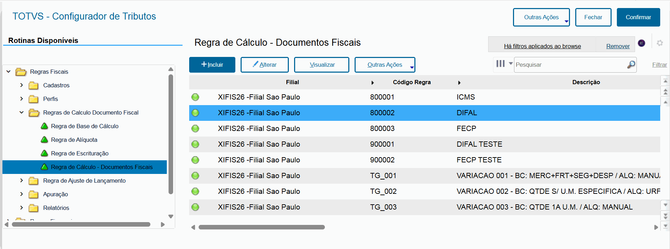Click the magnifier search icon
670x249 pixels.
631,65
